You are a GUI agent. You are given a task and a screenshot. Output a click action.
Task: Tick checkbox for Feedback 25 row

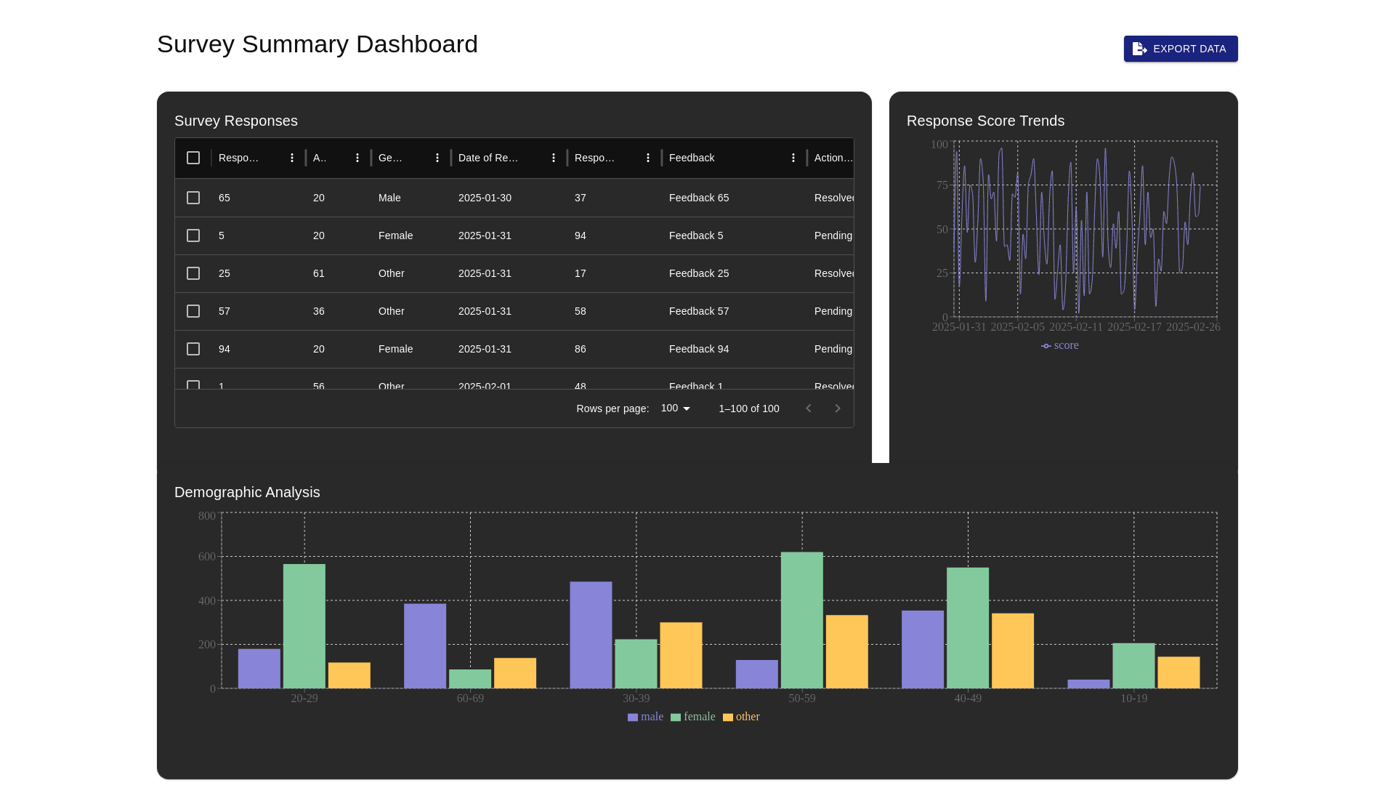(x=193, y=273)
